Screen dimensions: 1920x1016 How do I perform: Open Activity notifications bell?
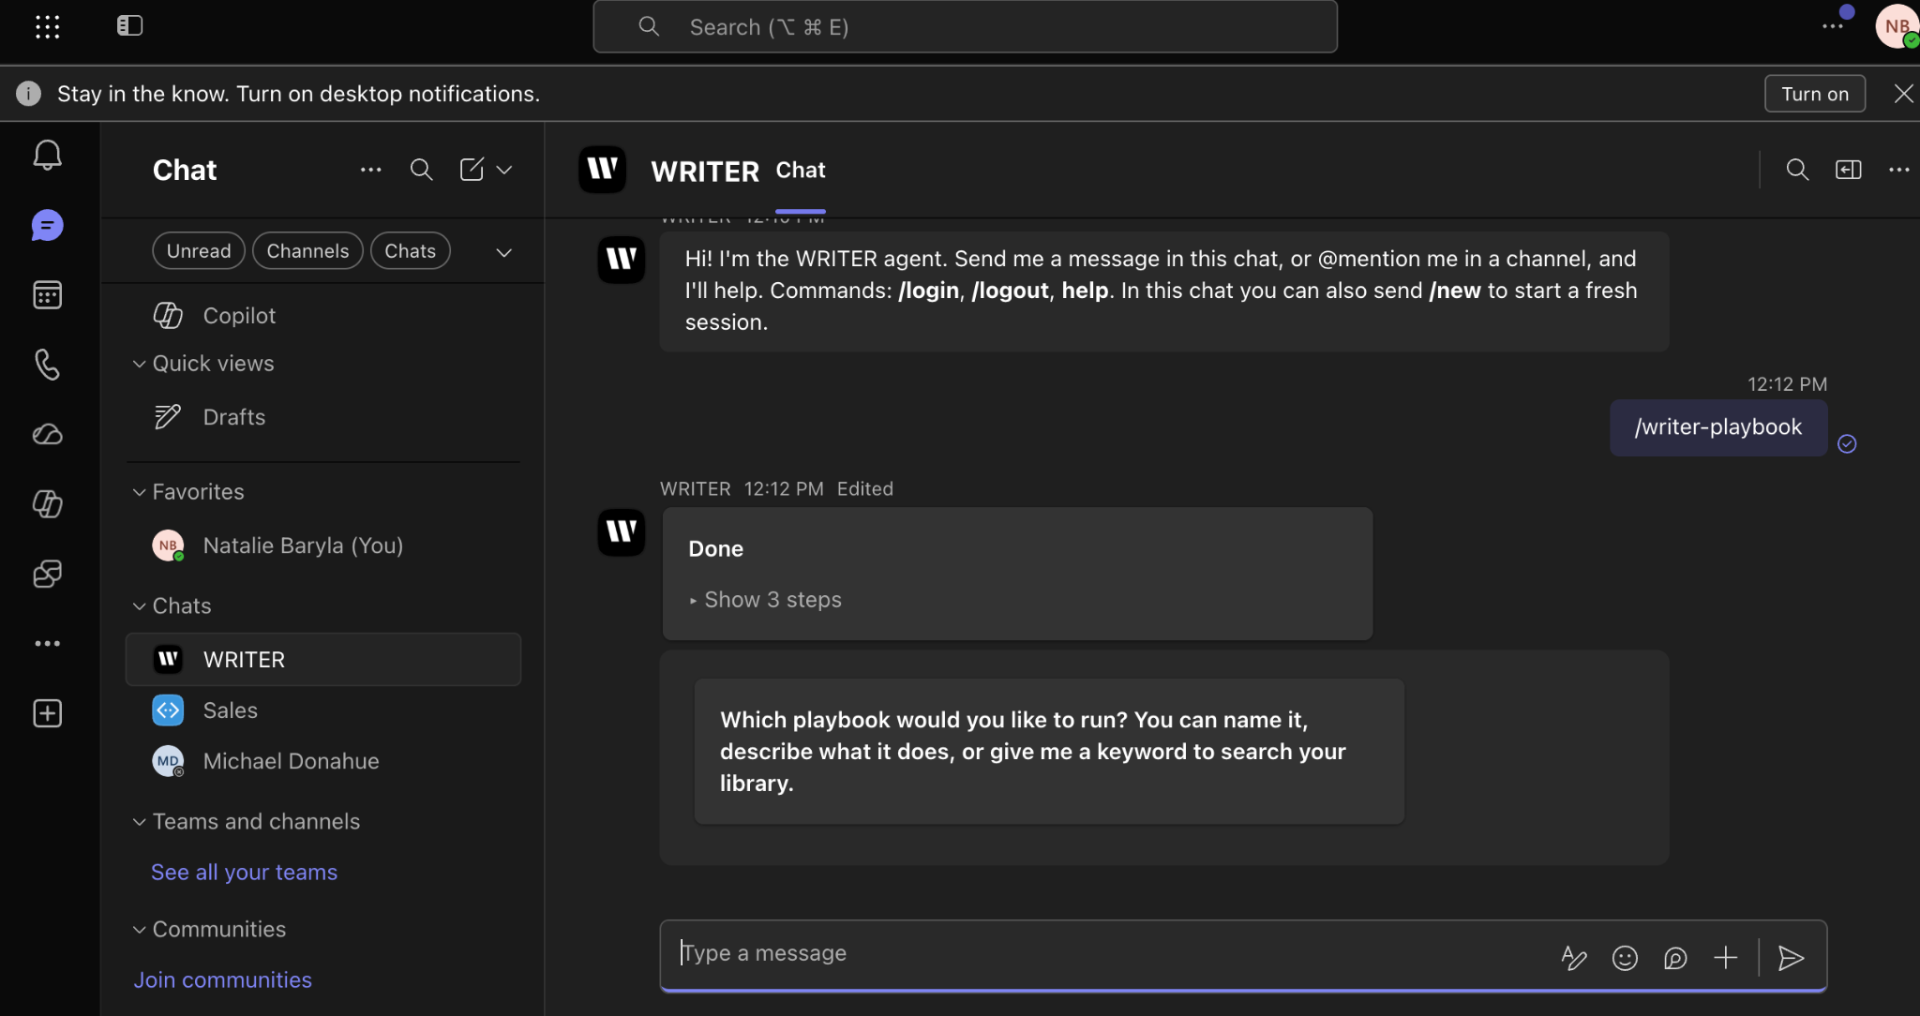pos(47,155)
